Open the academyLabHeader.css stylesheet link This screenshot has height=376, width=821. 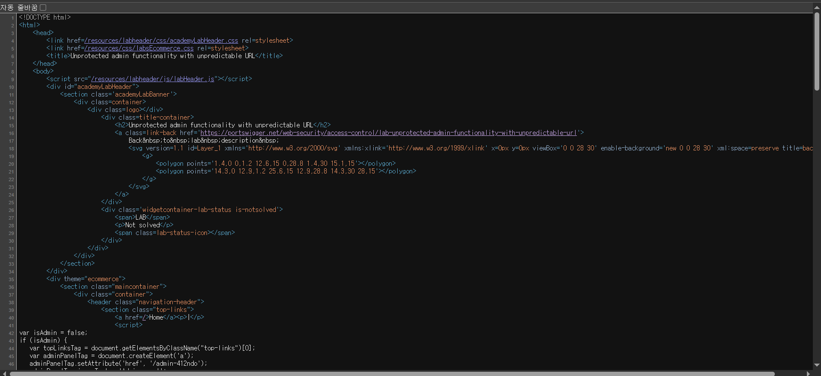pyautogui.click(x=161, y=41)
